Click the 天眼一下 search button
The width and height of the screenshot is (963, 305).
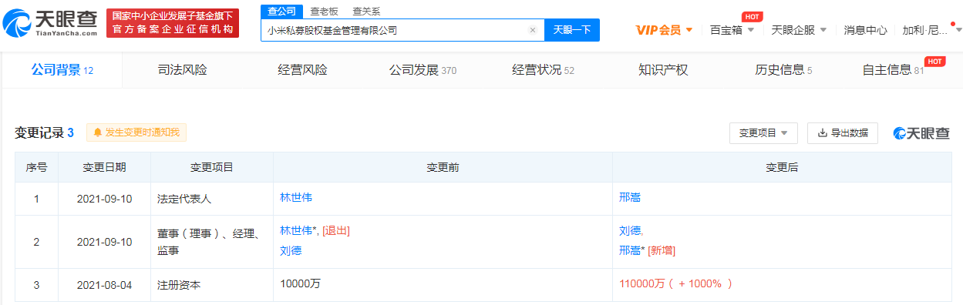(x=572, y=30)
